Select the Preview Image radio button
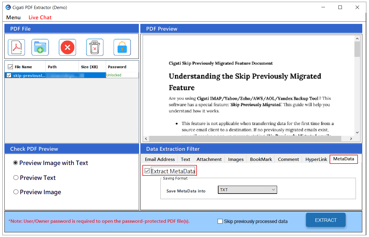Viewport: 369px width, 237px height. coord(16,192)
